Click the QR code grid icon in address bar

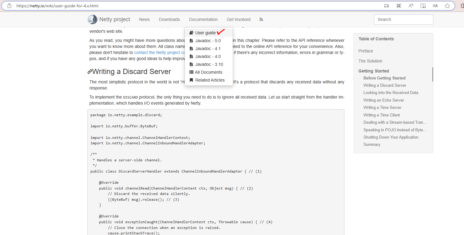[x=399, y=6]
